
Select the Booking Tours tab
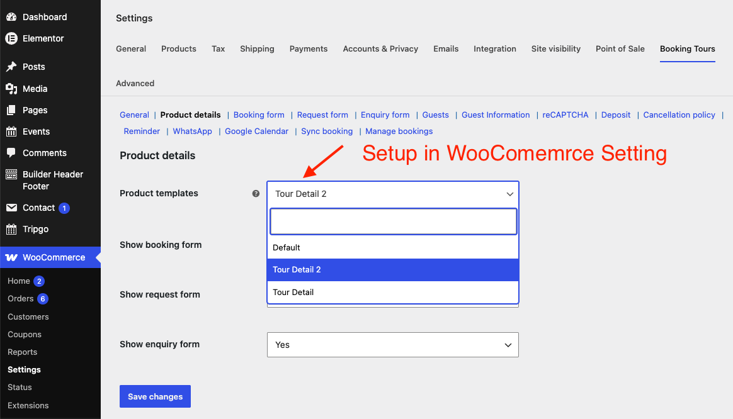pyautogui.click(x=687, y=48)
